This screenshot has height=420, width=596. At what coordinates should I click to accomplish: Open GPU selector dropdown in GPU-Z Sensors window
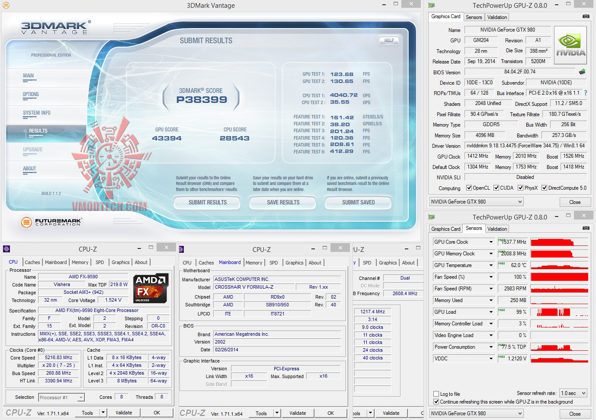pyautogui.click(x=476, y=414)
